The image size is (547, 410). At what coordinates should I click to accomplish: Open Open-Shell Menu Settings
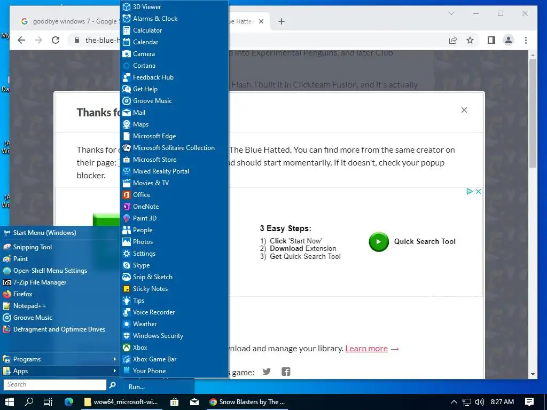click(x=60, y=271)
